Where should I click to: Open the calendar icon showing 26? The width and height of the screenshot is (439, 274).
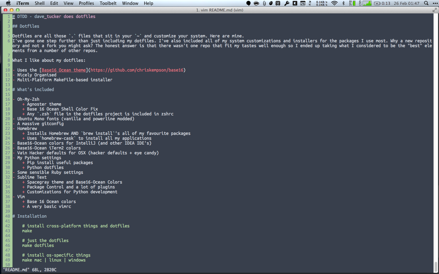click(303, 3)
